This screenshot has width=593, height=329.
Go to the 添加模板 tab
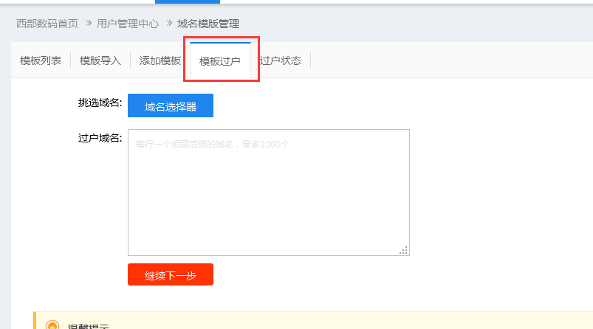[160, 60]
